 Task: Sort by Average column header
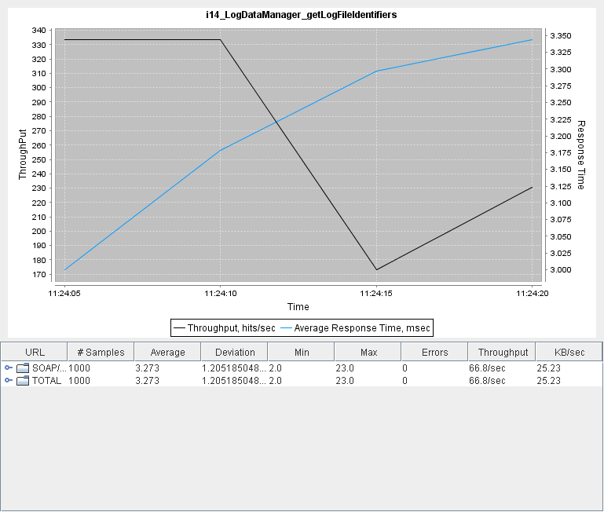click(x=167, y=352)
